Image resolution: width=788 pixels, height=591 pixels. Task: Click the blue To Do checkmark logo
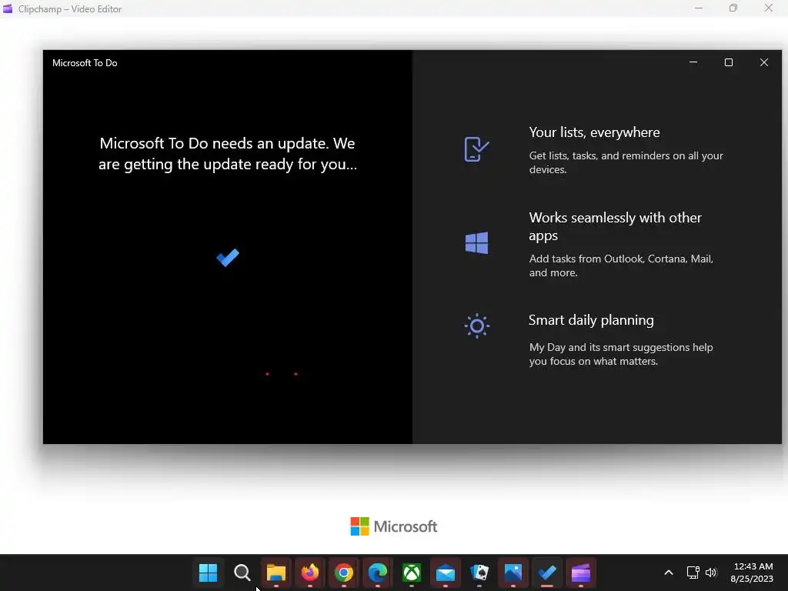click(228, 258)
